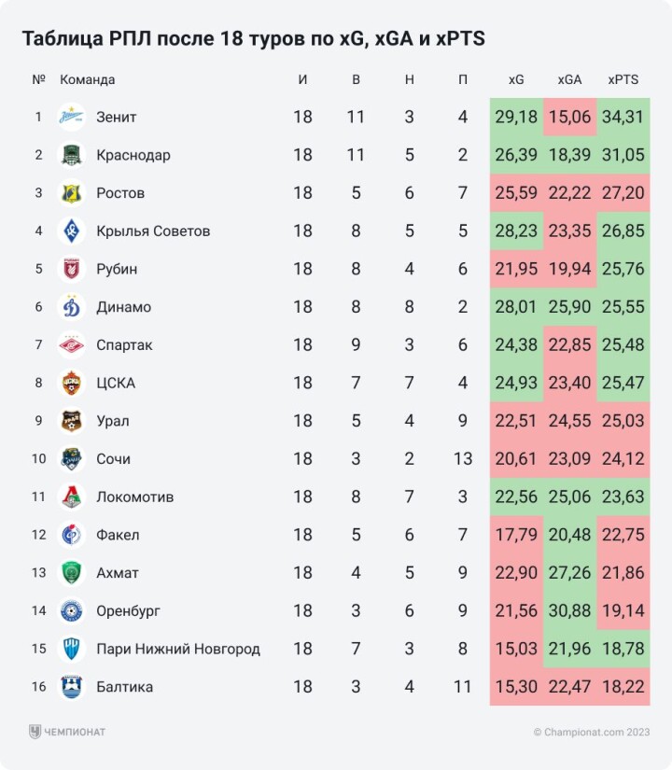The height and width of the screenshot is (770, 672).
Task: Click the Krasnodar club logo
Action: pyautogui.click(x=72, y=155)
